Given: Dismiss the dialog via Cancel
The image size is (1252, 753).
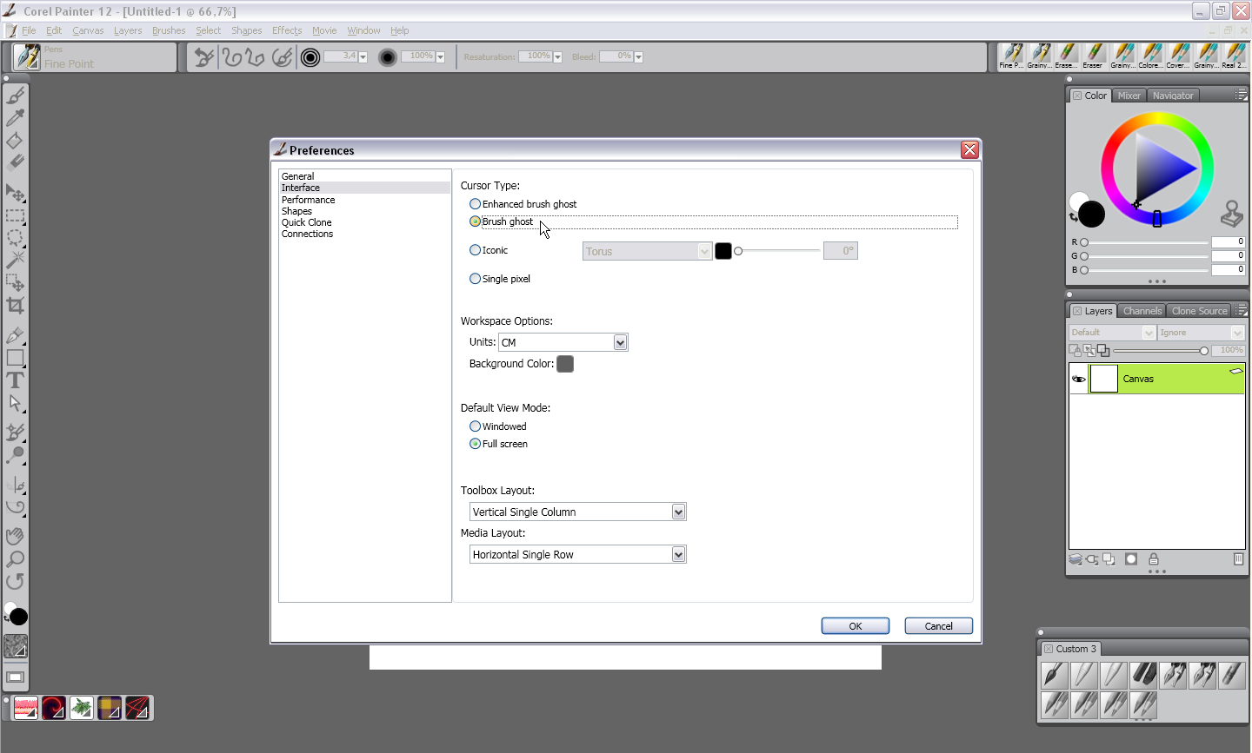Looking at the screenshot, I should pos(938,625).
